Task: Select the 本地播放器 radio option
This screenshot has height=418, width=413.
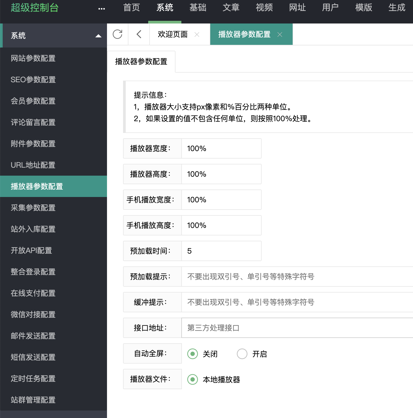Action: (193, 380)
